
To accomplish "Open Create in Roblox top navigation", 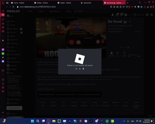I will (x=68, y=11).
